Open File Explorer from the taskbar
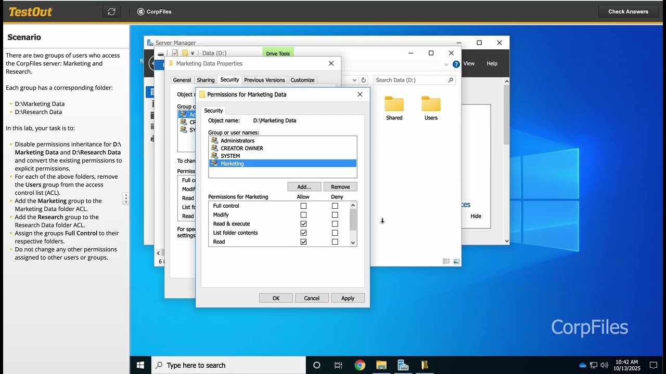Screen dimensions: 666x374 tap(381, 365)
